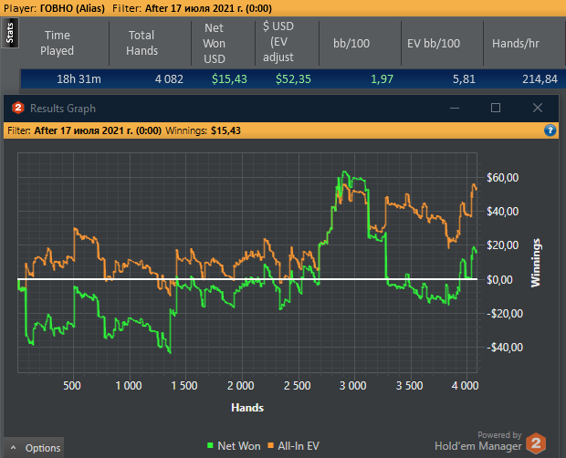Screen dimensions: 566x458
Task: Click the top bar filter date text
Action: (209, 8)
